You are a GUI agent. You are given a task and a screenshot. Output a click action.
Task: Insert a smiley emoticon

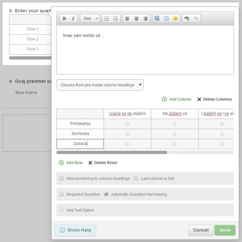coord(175,19)
